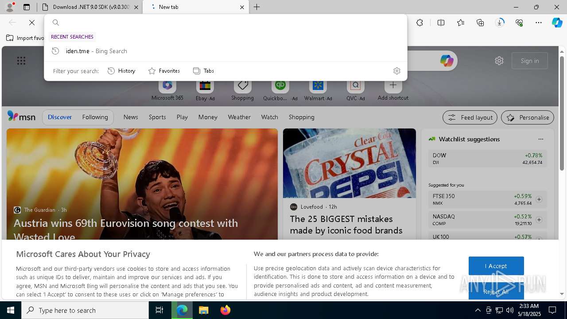
Task: Open the Money menu item
Action: 208,117
